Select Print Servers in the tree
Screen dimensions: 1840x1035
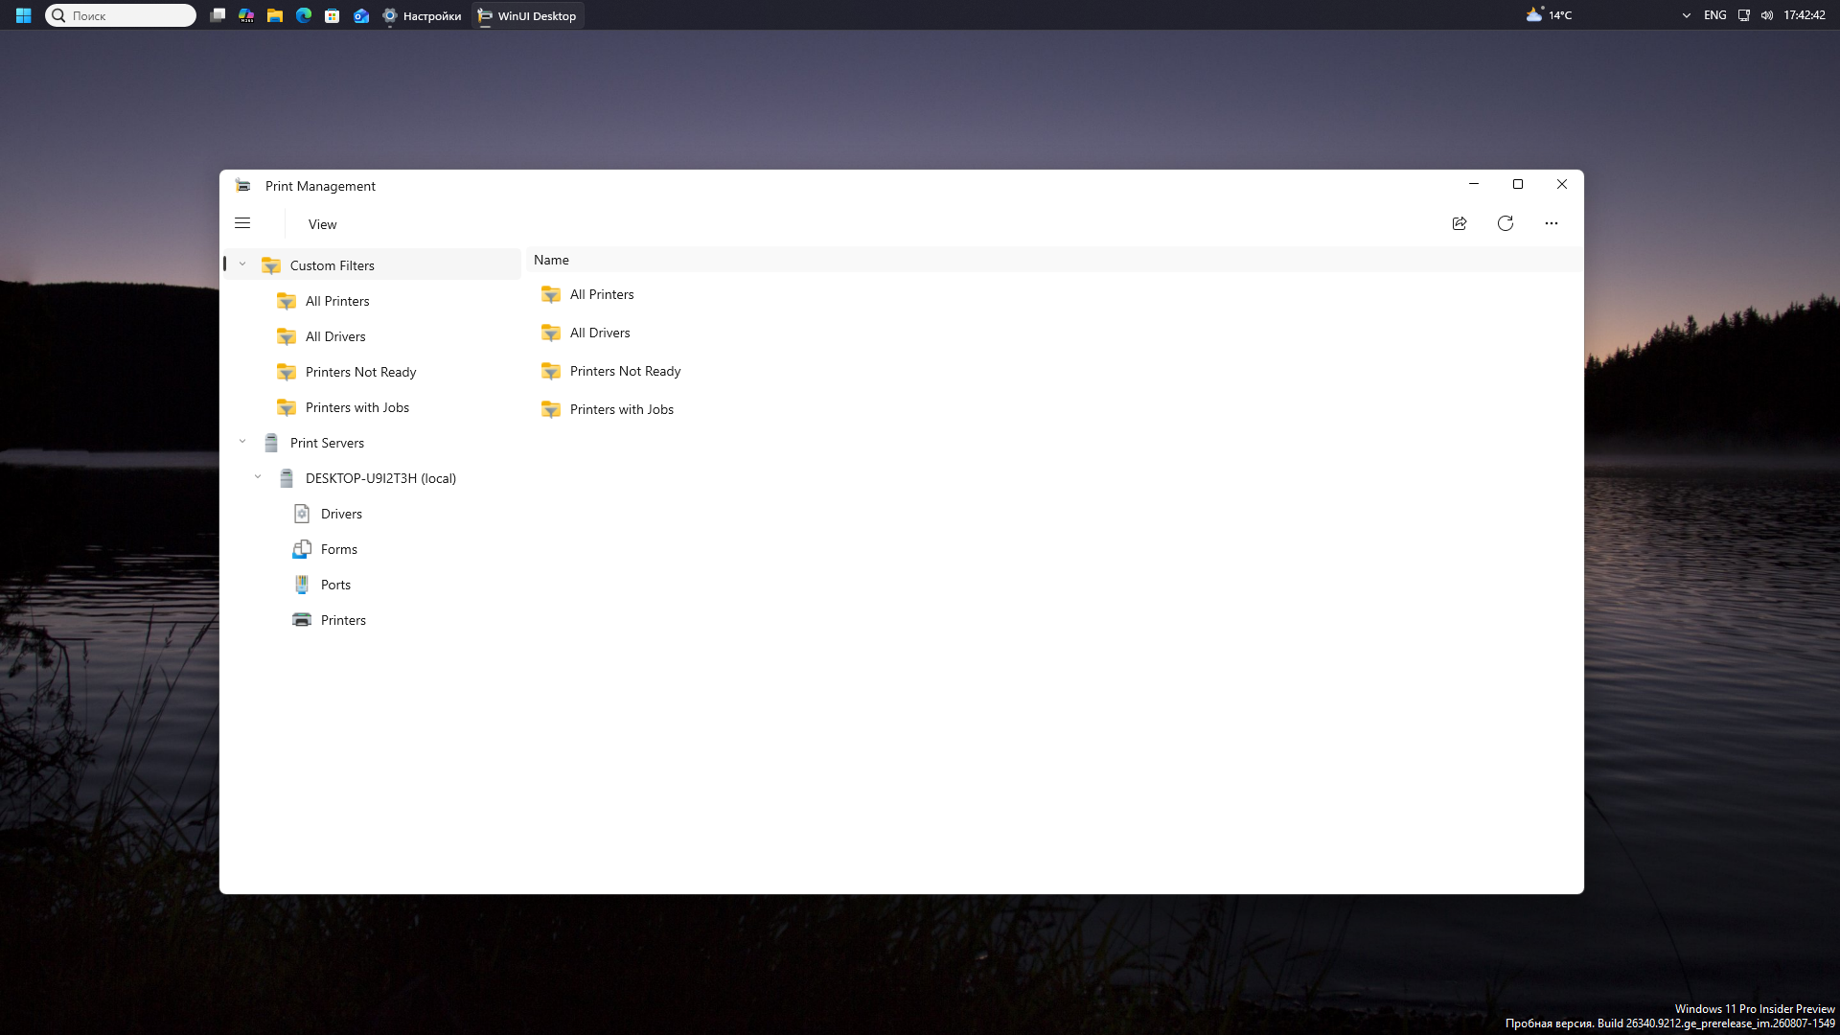click(374, 443)
